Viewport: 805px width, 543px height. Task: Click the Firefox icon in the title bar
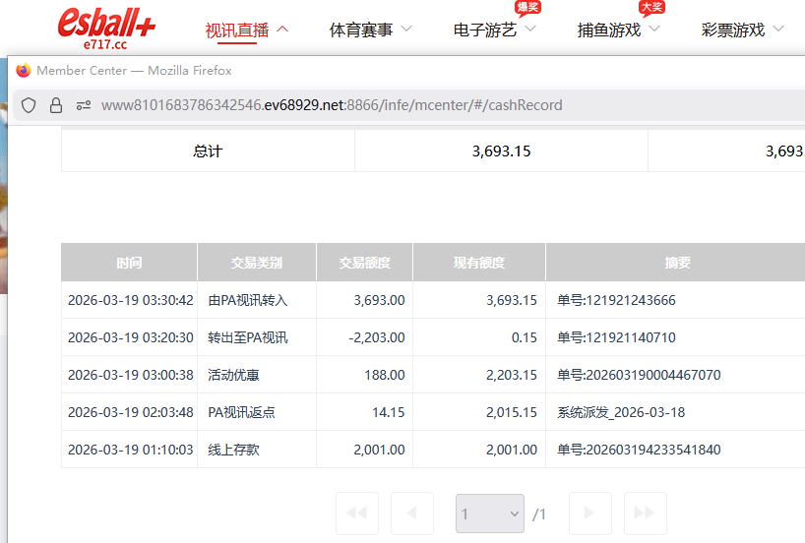(24, 71)
